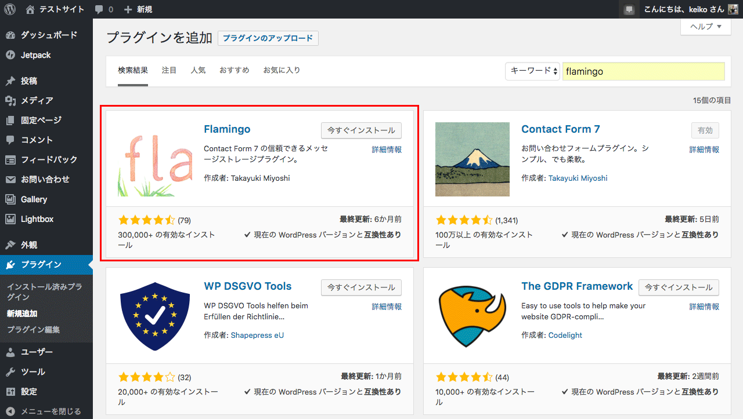The height and width of the screenshot is (419, 743).
Task: Open the Flamingo plugin thumbnail
Action: [155, 159]
